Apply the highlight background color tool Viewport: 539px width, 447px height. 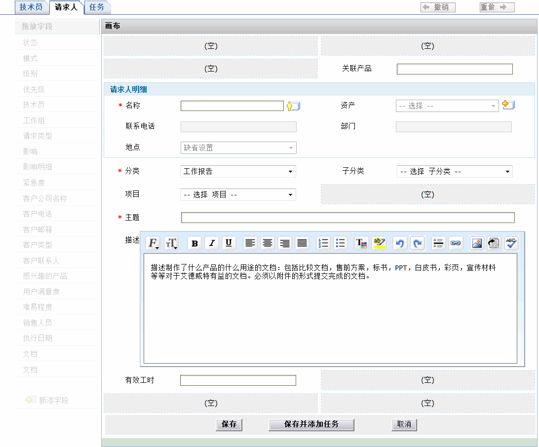[379, 243]
